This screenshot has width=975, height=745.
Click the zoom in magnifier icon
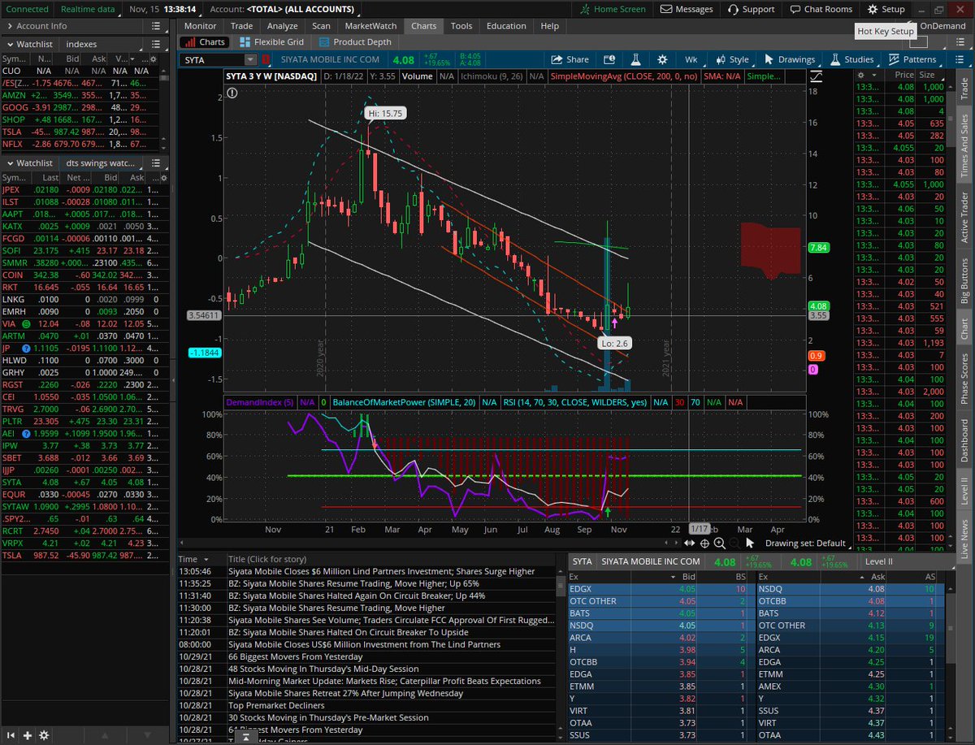tap(720, 543)
